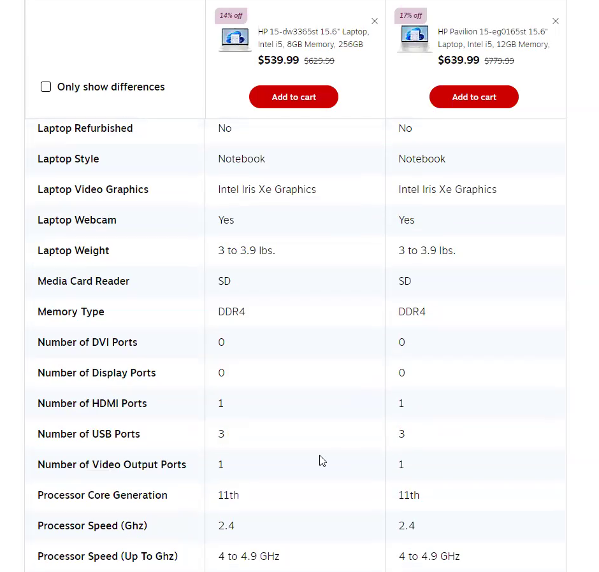This screenshot has height=572, width=599.
Task: Click the $539.99 sale price
Action: click(278, 60)
